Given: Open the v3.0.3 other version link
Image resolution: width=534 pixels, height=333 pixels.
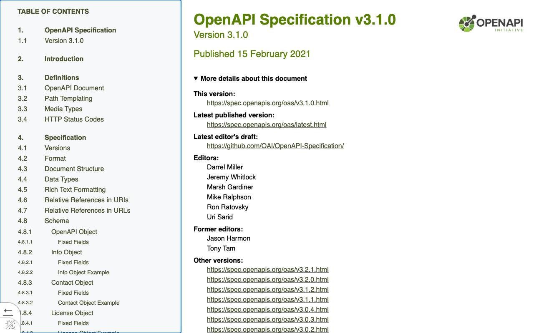Looking at the screenshot, I should [x=268, y=319].
